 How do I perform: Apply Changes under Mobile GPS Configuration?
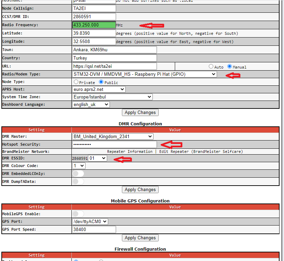(x=140, y=238)
